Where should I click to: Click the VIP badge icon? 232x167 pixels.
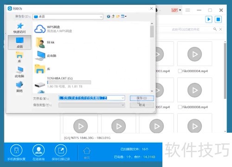click(174, 10)
